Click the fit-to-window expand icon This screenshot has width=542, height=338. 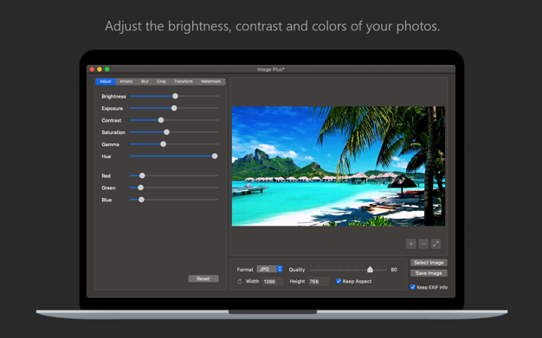point(436,244)
